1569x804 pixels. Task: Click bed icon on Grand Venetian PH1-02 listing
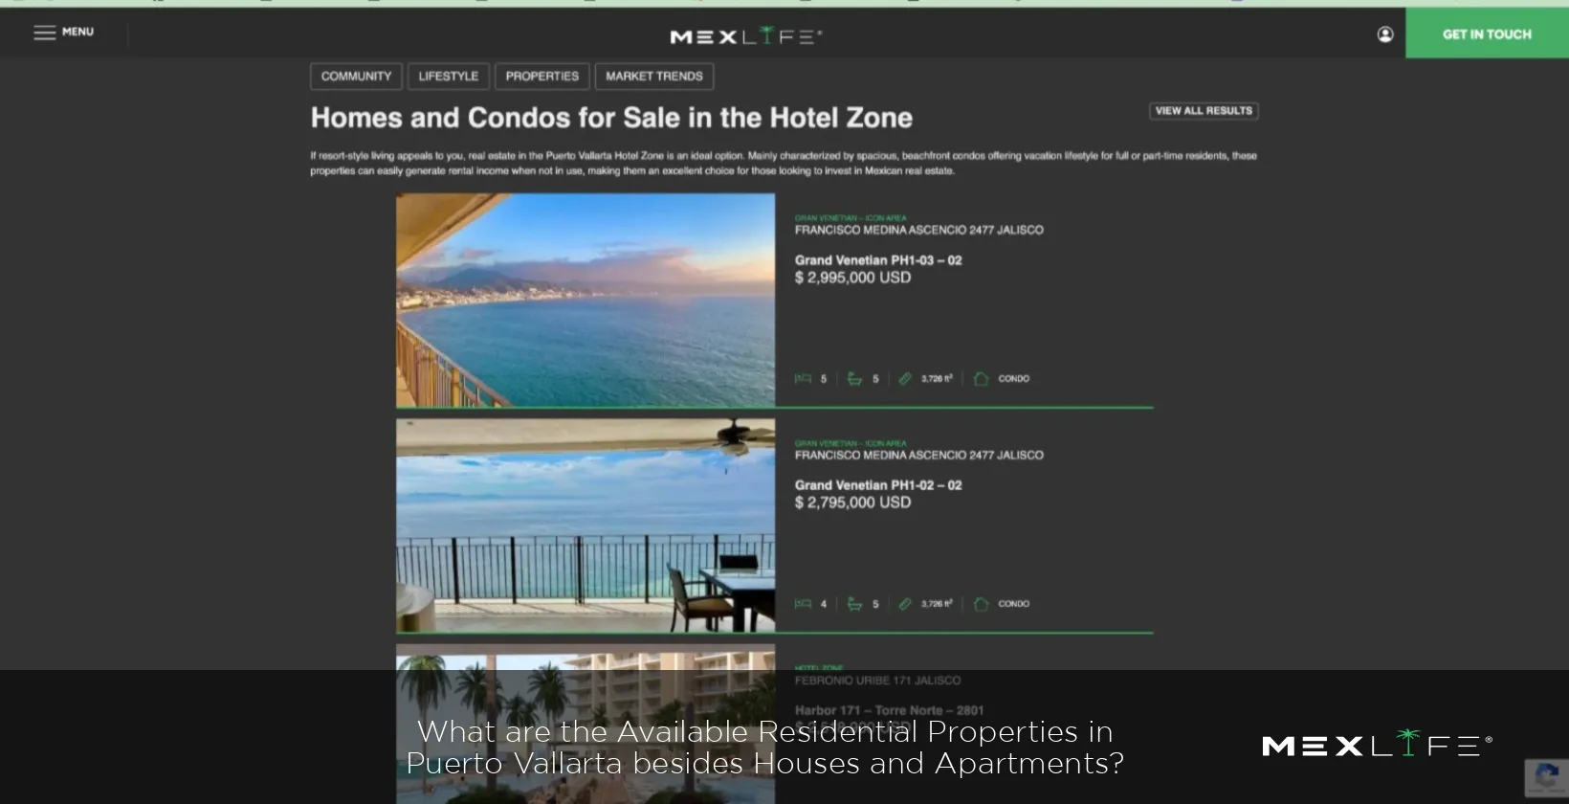803,604
